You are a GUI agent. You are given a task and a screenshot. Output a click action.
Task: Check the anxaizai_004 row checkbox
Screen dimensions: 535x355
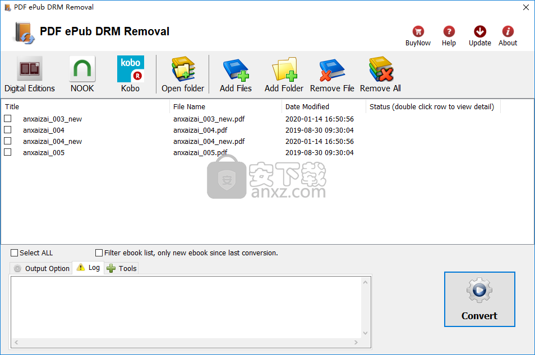(x=7, y=130)
